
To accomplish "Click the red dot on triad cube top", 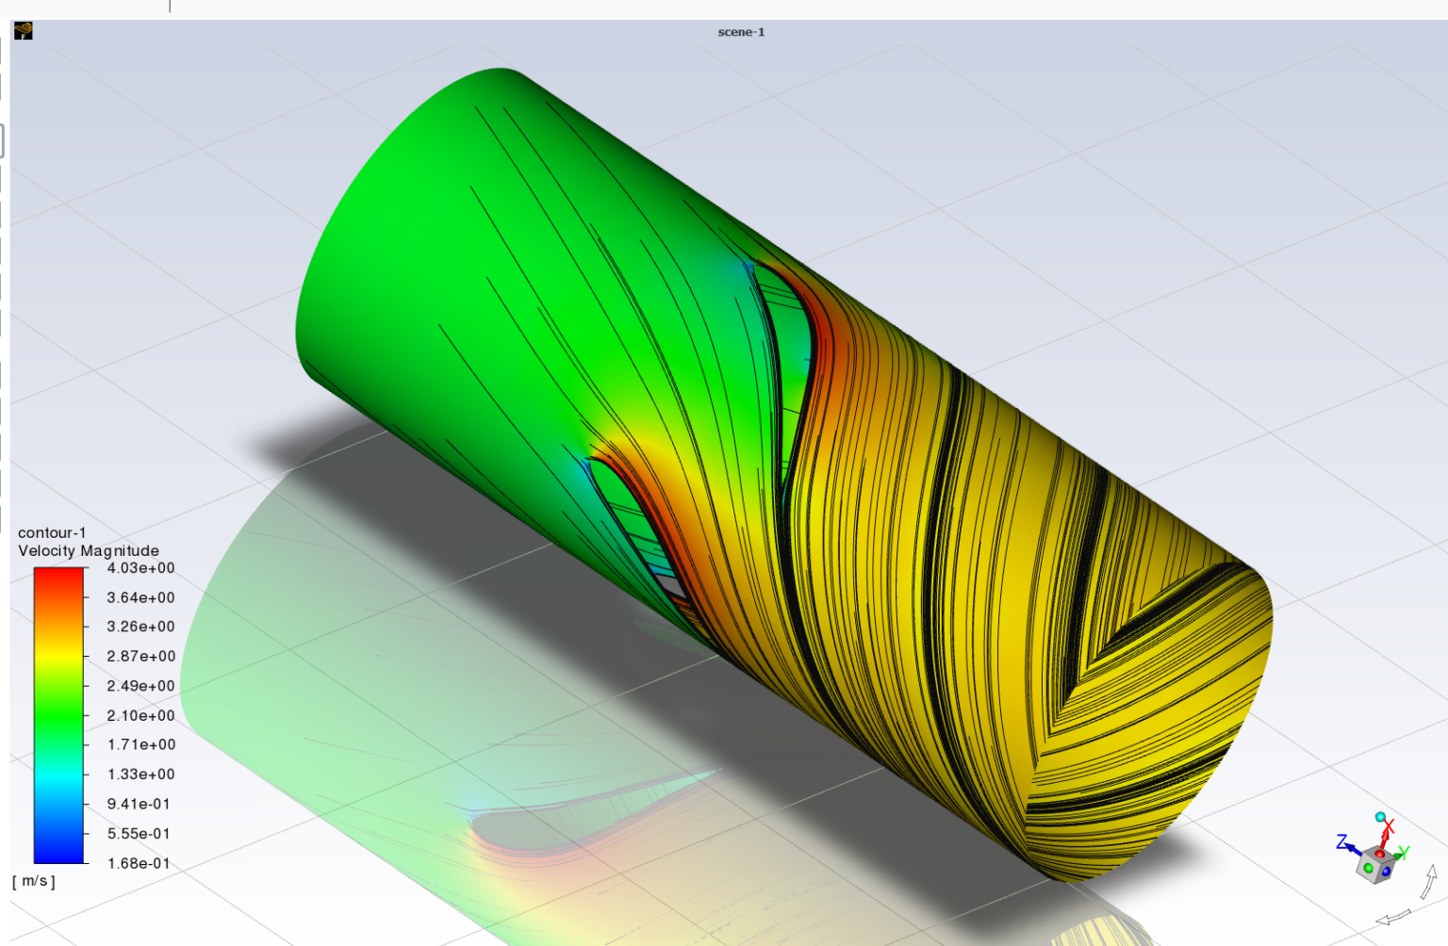I will [x=1379, y=854].
